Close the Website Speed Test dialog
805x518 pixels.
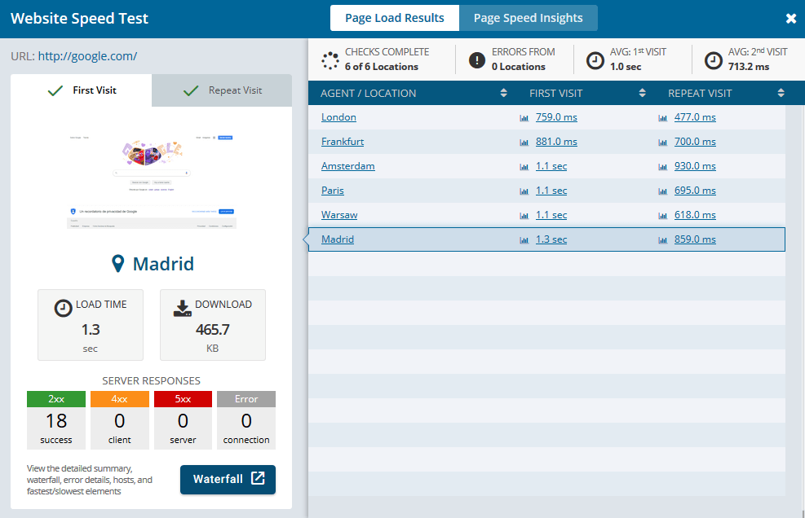tap(790, 19)
